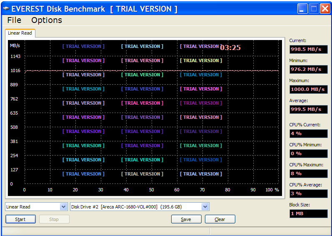332x236 pixels.
Task: Open the Disk Drive #2 Areca selection dropdown
Action: click(x=205, y=206)
